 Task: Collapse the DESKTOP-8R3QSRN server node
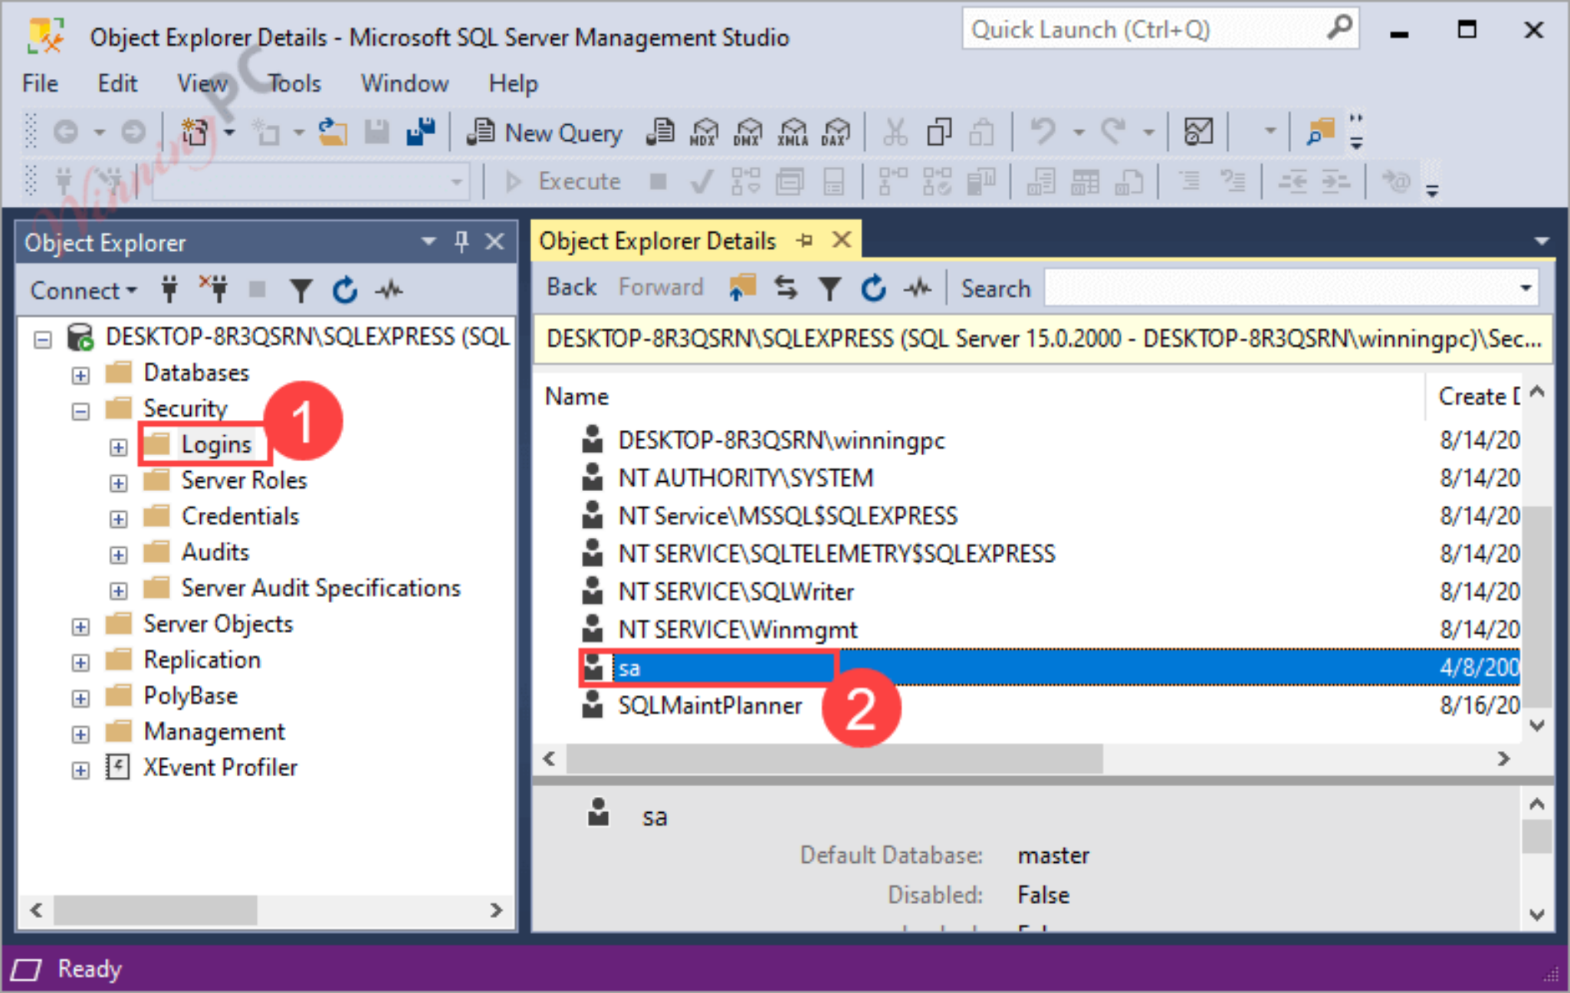pyautogui.click(x=43, y=339)
